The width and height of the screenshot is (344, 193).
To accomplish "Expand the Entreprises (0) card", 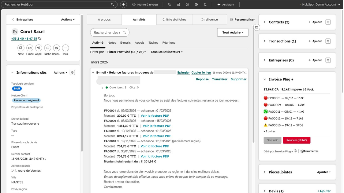I will coord(265,60).
